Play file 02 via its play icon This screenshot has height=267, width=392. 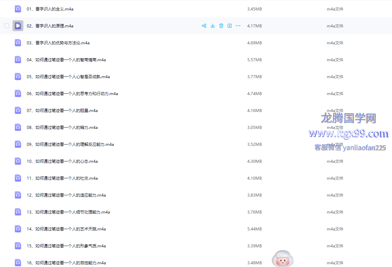point(18,26)
